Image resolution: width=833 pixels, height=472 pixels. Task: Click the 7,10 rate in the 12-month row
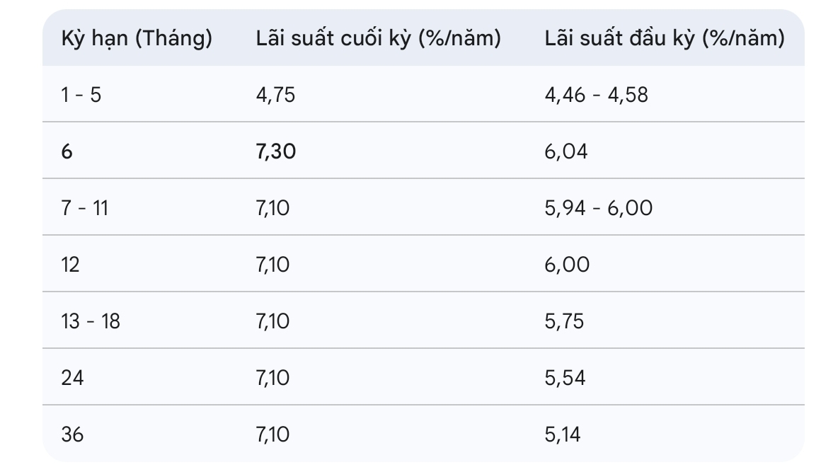(x=272, y=265)
